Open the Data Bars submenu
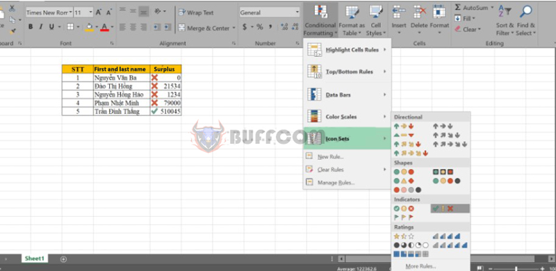The width and height of the screenshot is (556, 271). click(x=347, y=95)
